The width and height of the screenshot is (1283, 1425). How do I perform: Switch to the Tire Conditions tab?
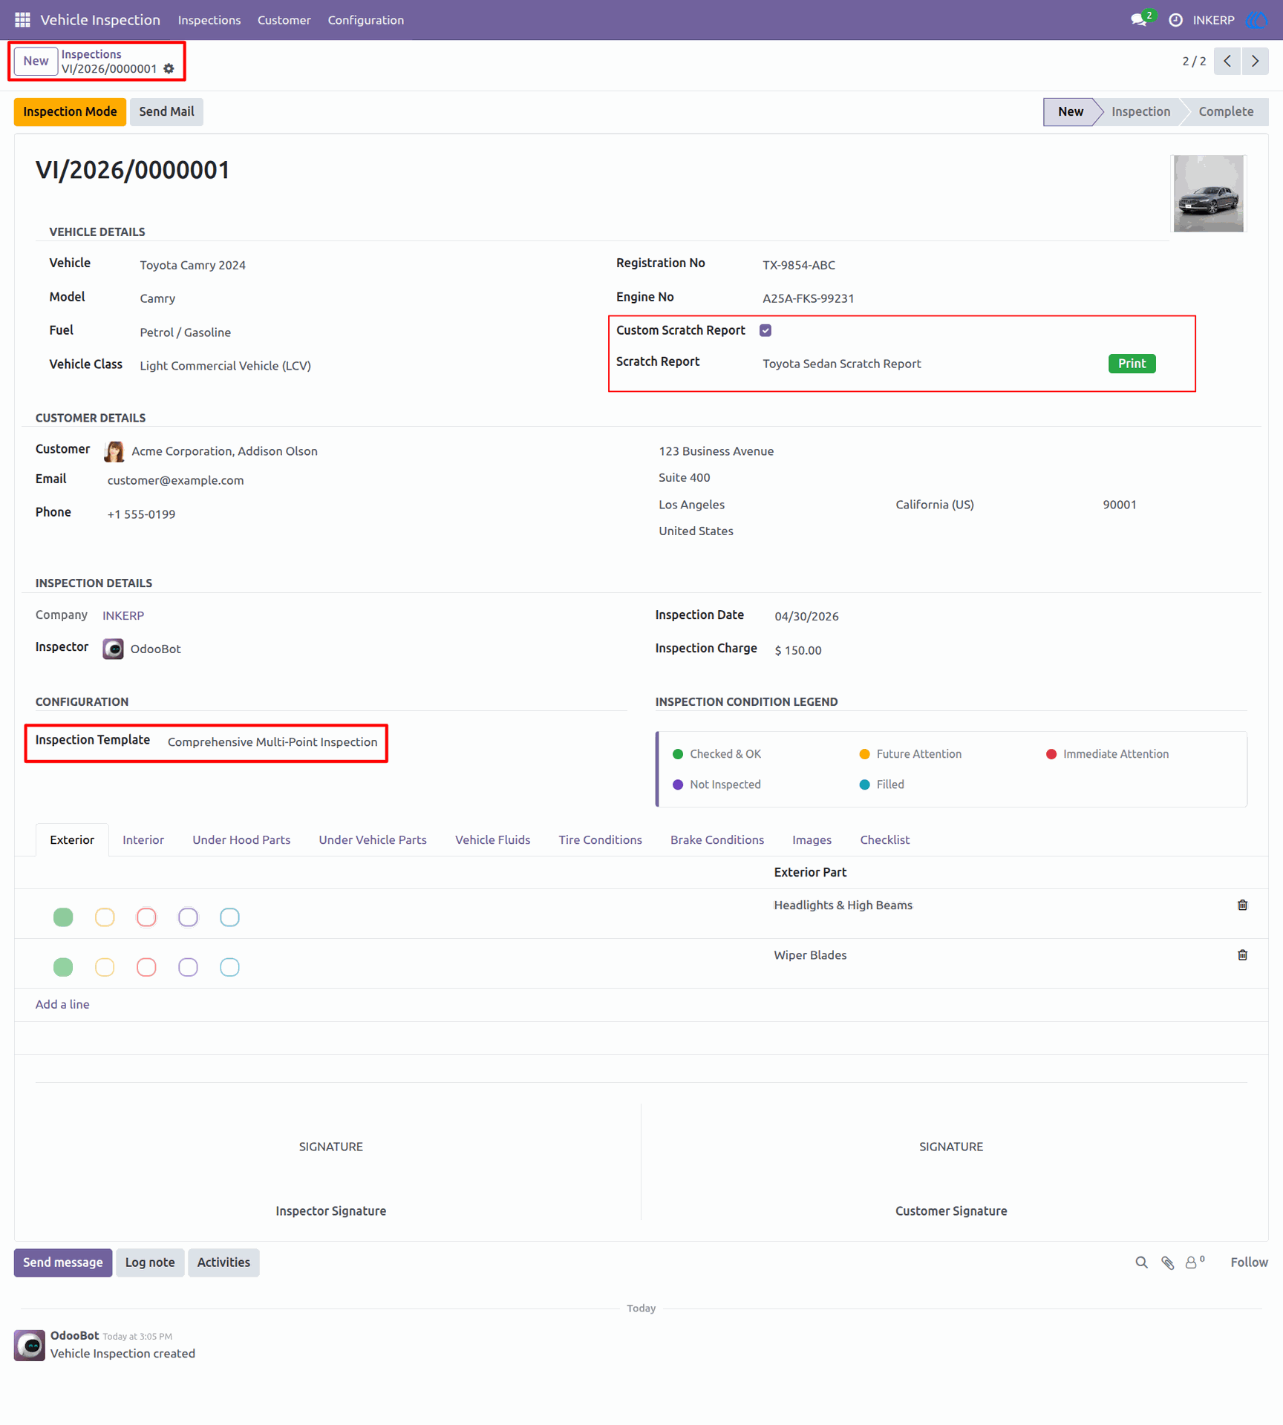(600, 839)
